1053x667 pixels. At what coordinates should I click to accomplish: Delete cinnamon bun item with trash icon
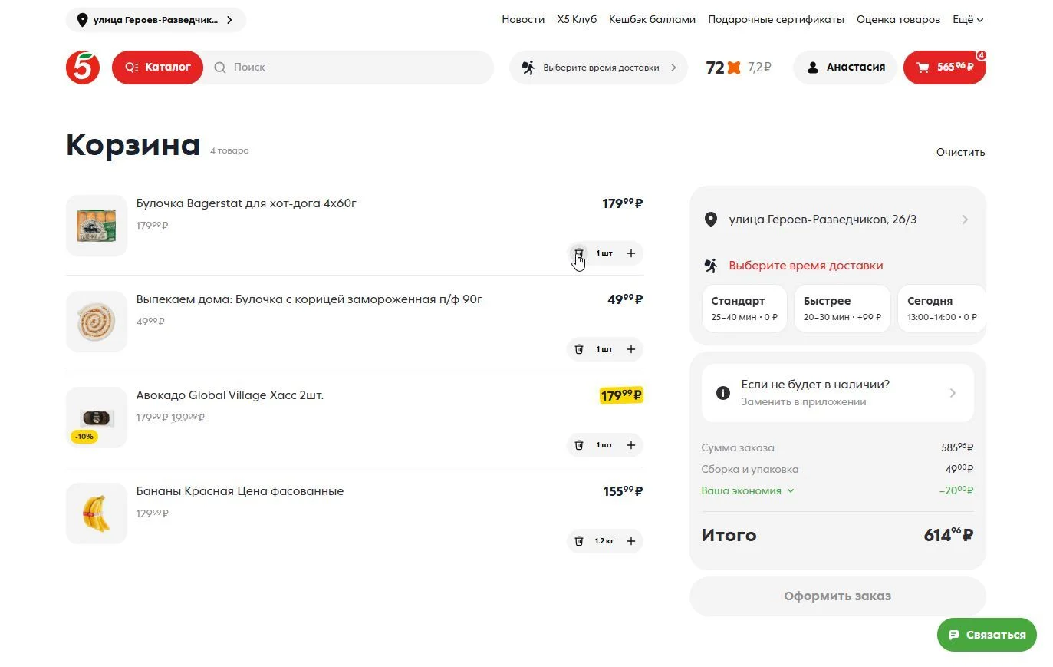[579, 349]
